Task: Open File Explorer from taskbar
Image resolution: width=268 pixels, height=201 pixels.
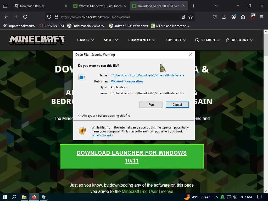Action: click(x=24, y=197)
